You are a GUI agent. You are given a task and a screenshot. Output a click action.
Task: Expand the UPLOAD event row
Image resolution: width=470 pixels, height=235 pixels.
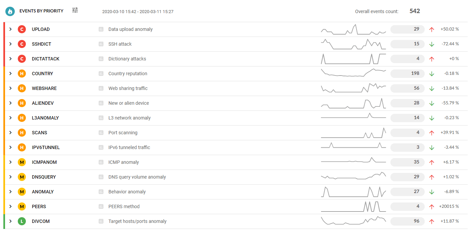pos(10,30)
